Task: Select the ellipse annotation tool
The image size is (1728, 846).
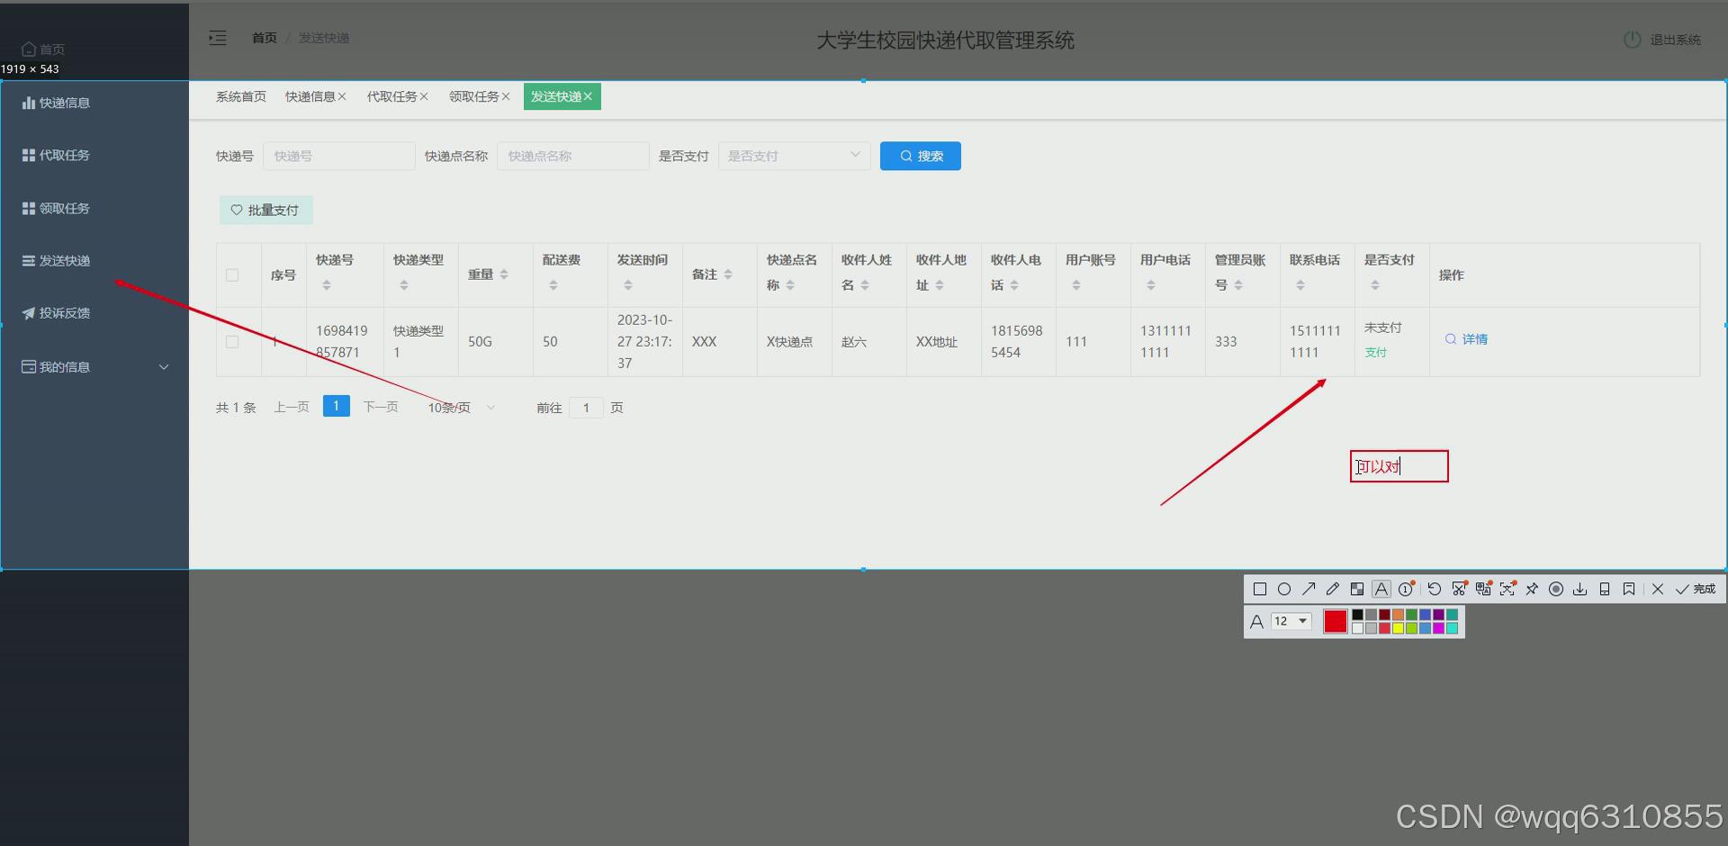Action: [1285, 589]
